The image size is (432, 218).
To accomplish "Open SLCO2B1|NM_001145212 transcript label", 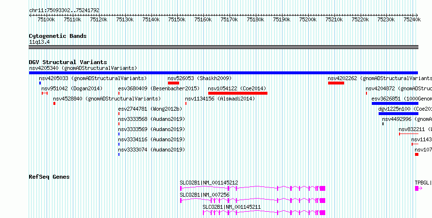I will pos(209,183).
